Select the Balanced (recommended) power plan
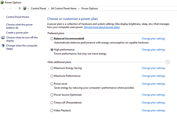The height and width of the screenshot is (120, 177). (52, 39)
